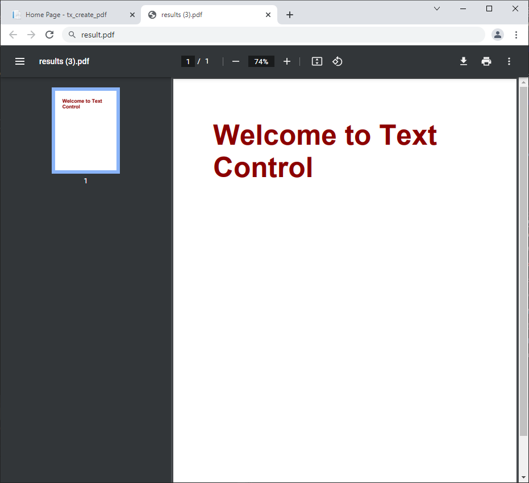Image resolution: width=529 pixels, height=483 pixels.
Task: Click the total page count text
Action: coord(207,61)
